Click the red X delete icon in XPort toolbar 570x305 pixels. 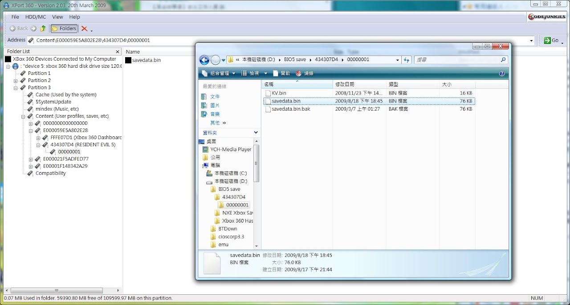84,29
